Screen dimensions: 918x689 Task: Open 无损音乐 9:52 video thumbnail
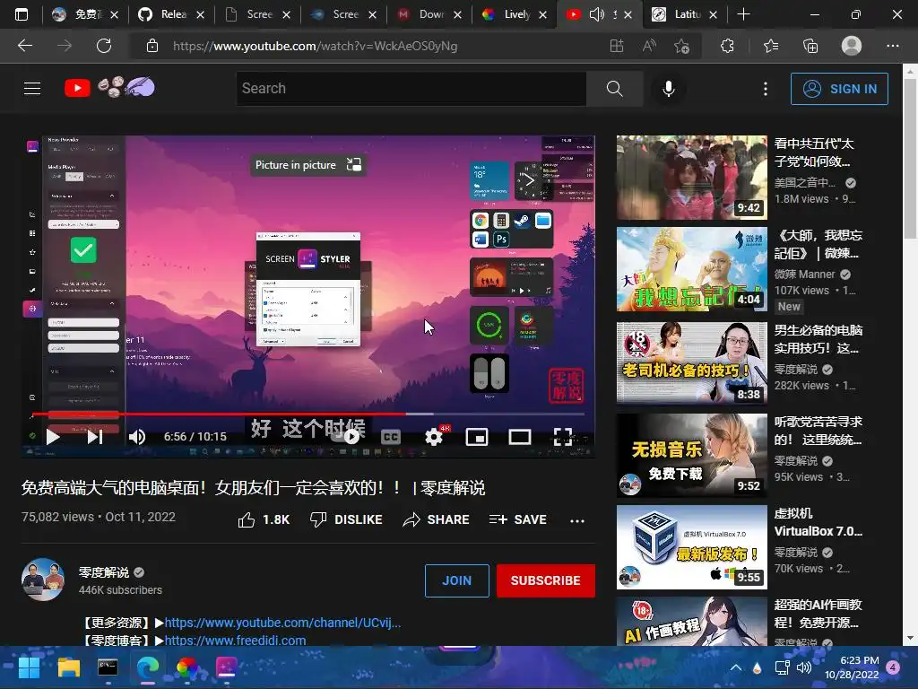[x=691, y=455]
